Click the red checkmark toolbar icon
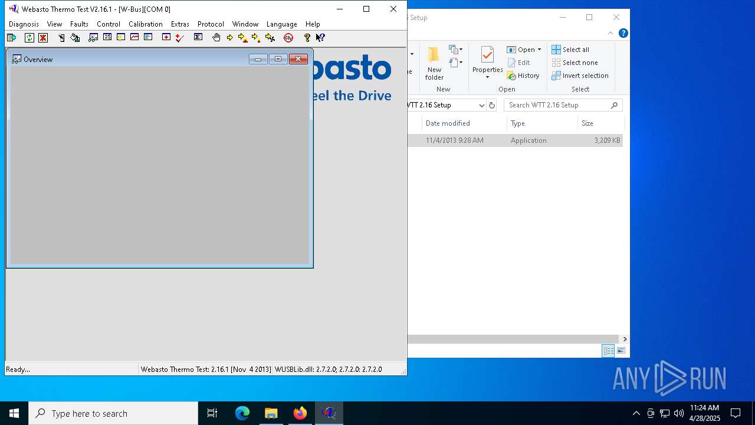This screenshot has width=755, height=425. (x=180, y=38)
